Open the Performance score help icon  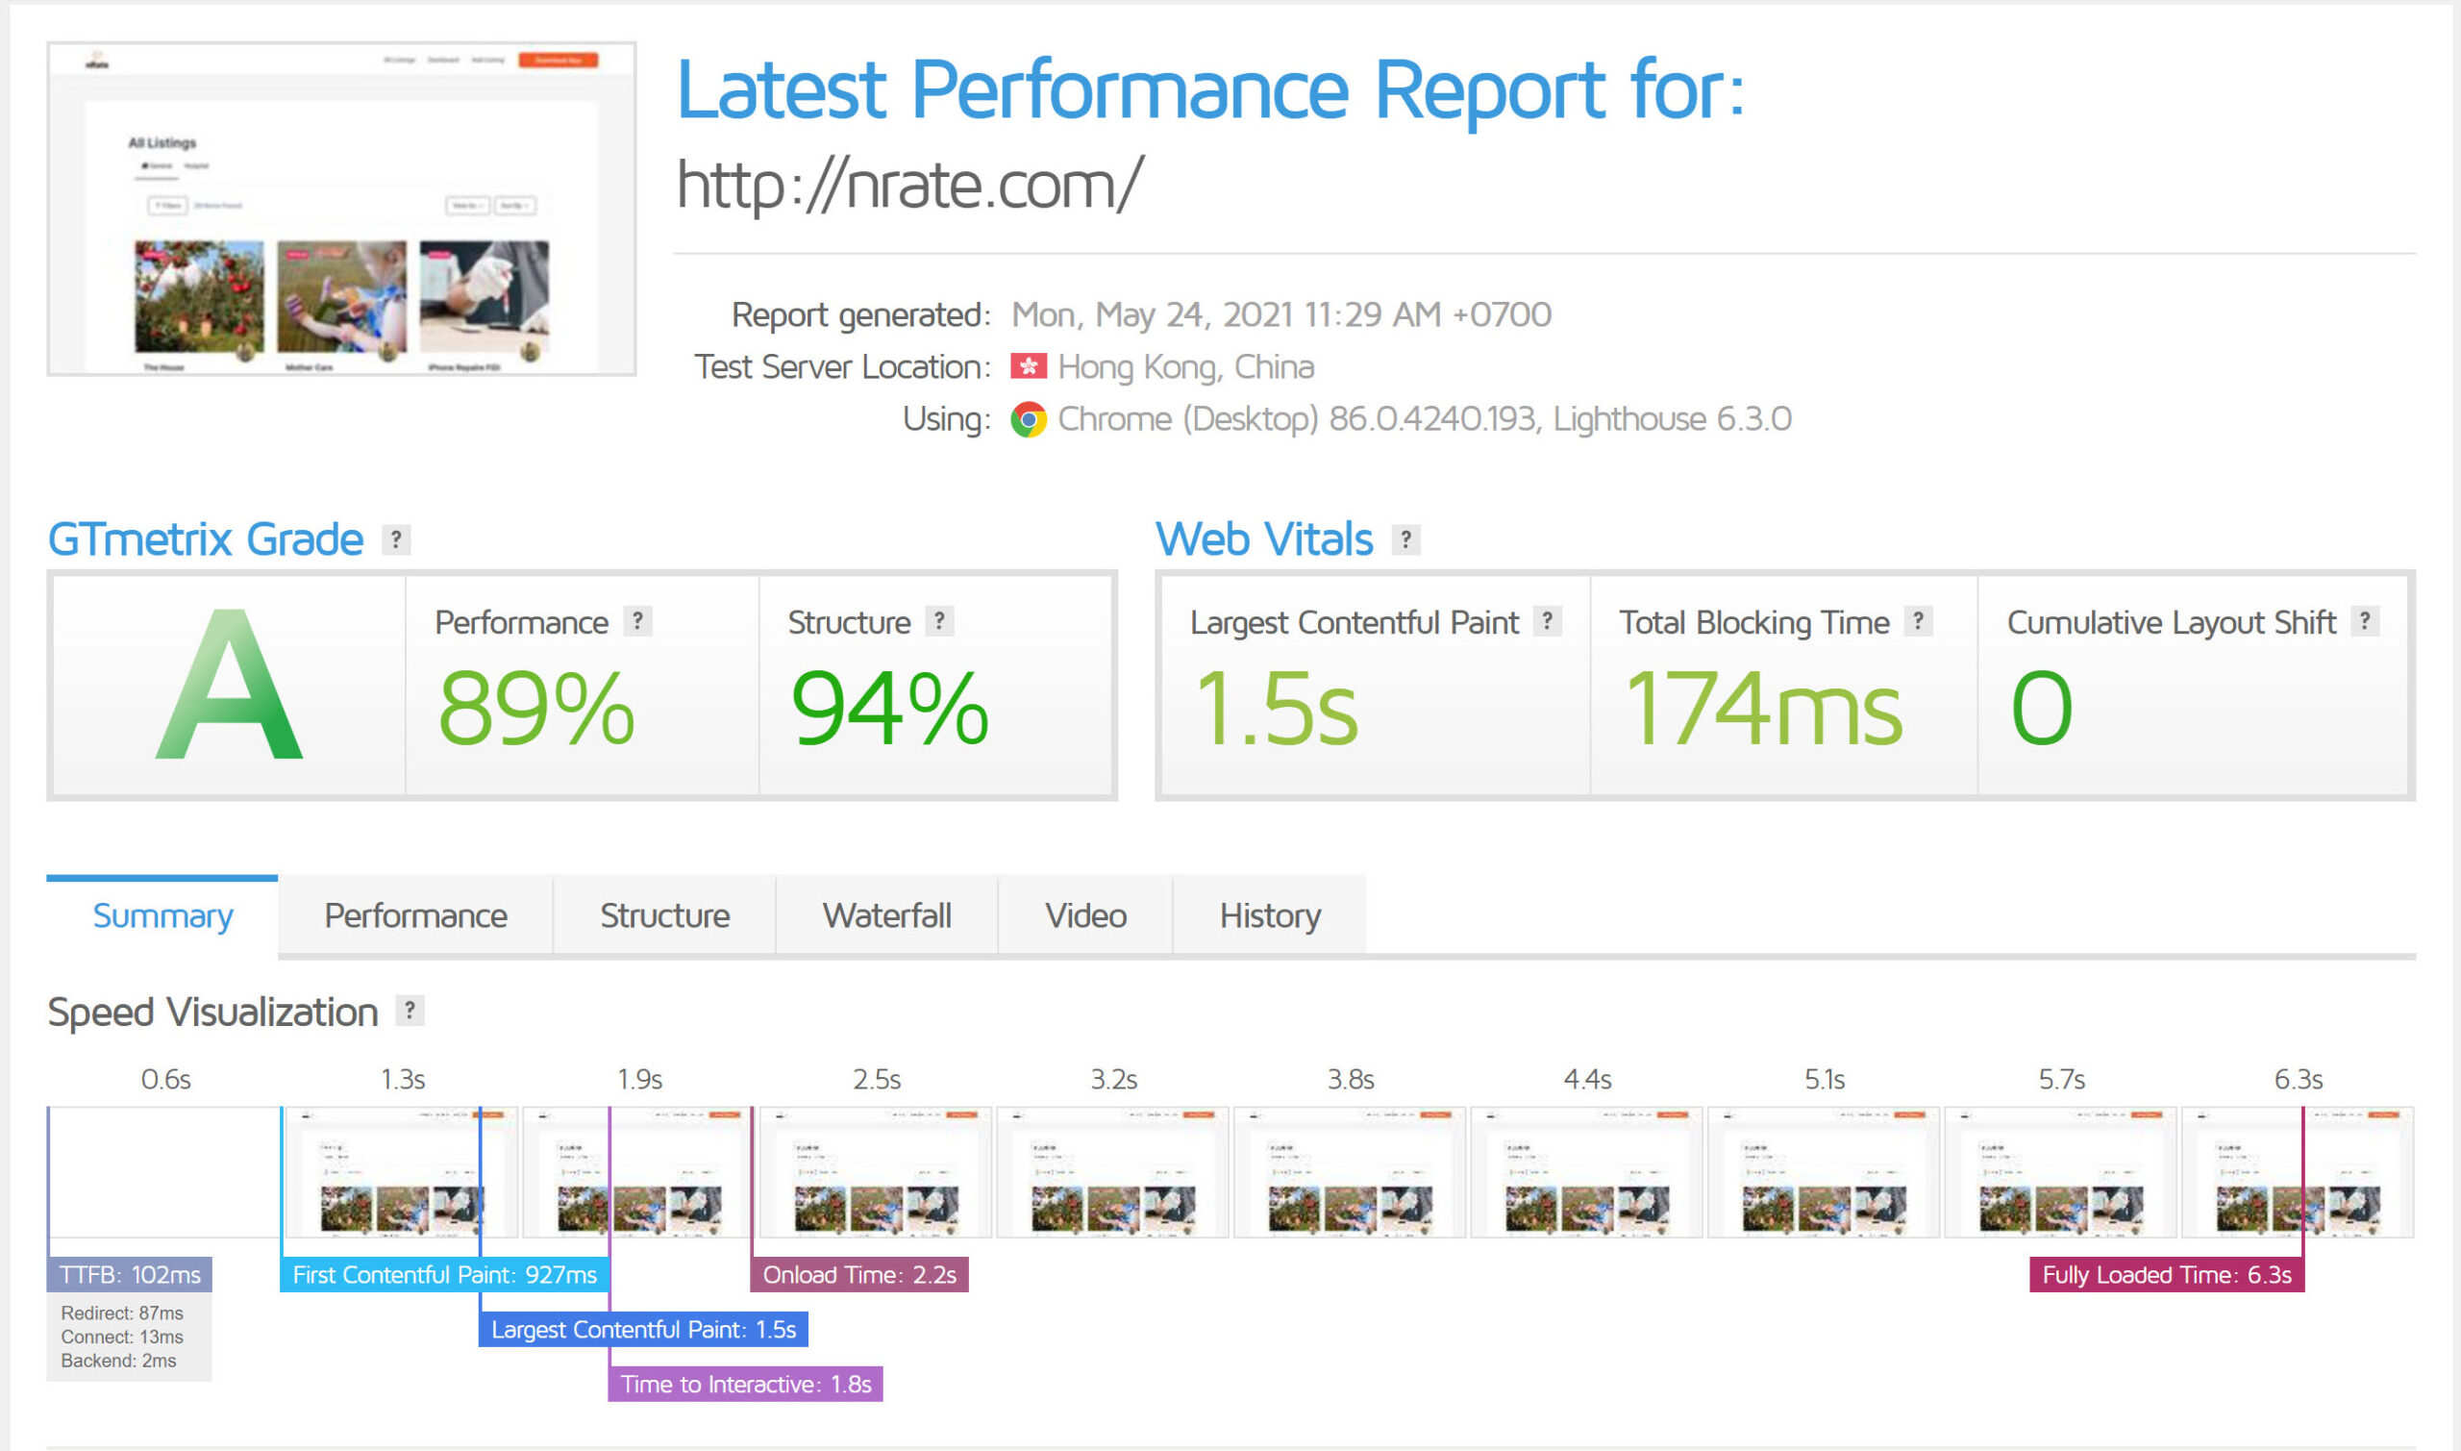[x=637, y=621]
